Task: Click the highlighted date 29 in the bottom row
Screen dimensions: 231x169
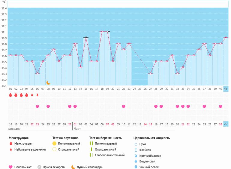Action: pyautogui.click(x=226, y=124)
